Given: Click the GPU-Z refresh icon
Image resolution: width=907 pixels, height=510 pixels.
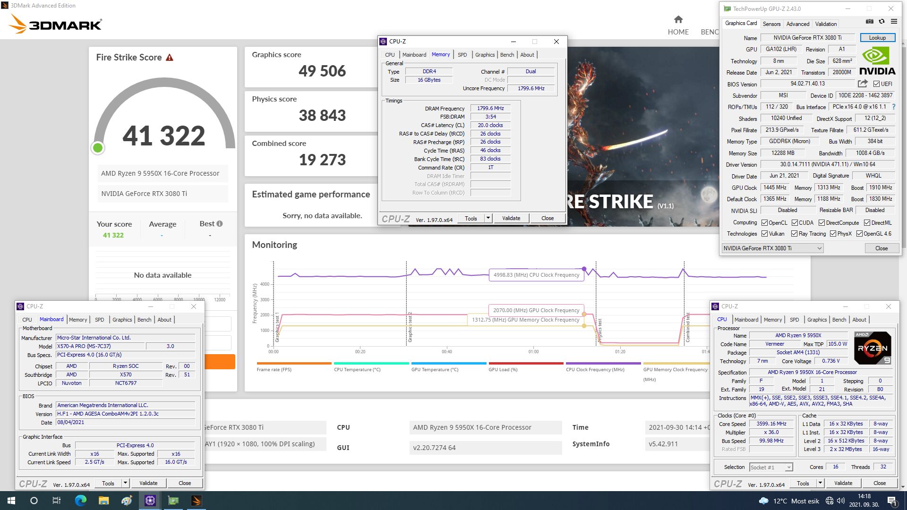Looking at the screenshot, I should coord(881,21).
